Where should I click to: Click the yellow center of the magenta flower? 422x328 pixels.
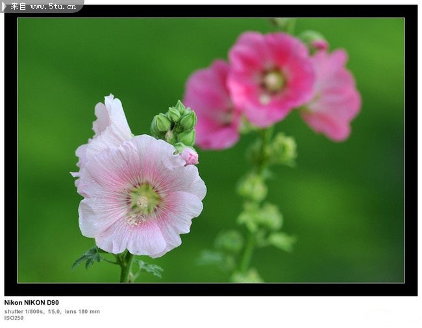coord(274,81)
